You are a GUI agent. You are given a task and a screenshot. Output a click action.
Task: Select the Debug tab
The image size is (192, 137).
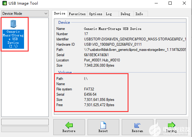125,14
